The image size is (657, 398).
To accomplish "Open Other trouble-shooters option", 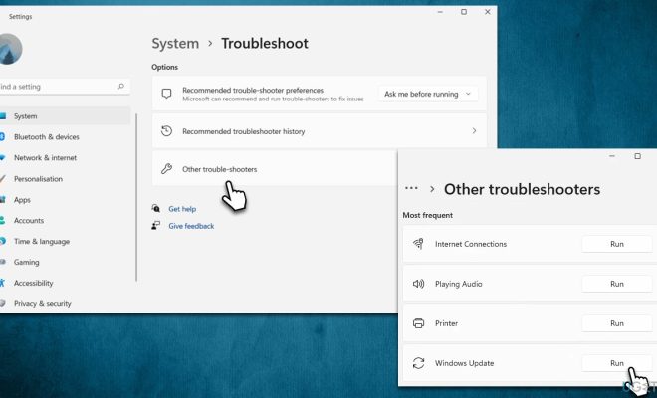I will (x=275, y=169).
